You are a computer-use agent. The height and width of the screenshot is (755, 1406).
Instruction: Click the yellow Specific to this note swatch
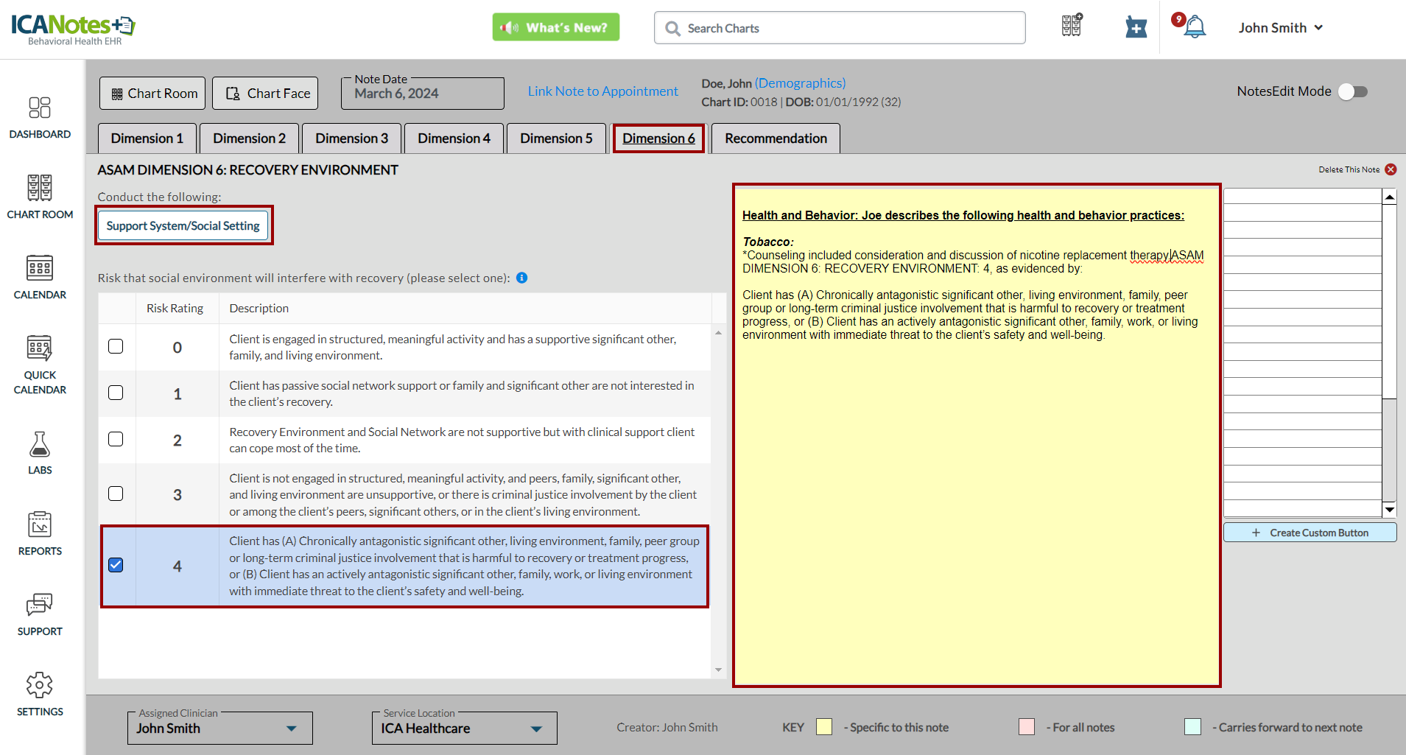point(824,727)
